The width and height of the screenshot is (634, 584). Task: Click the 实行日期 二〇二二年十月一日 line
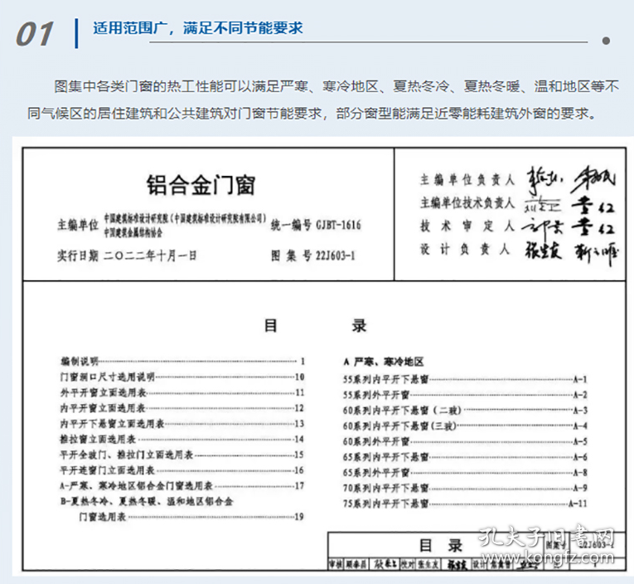pyautogui.click(x=127, y=255)
